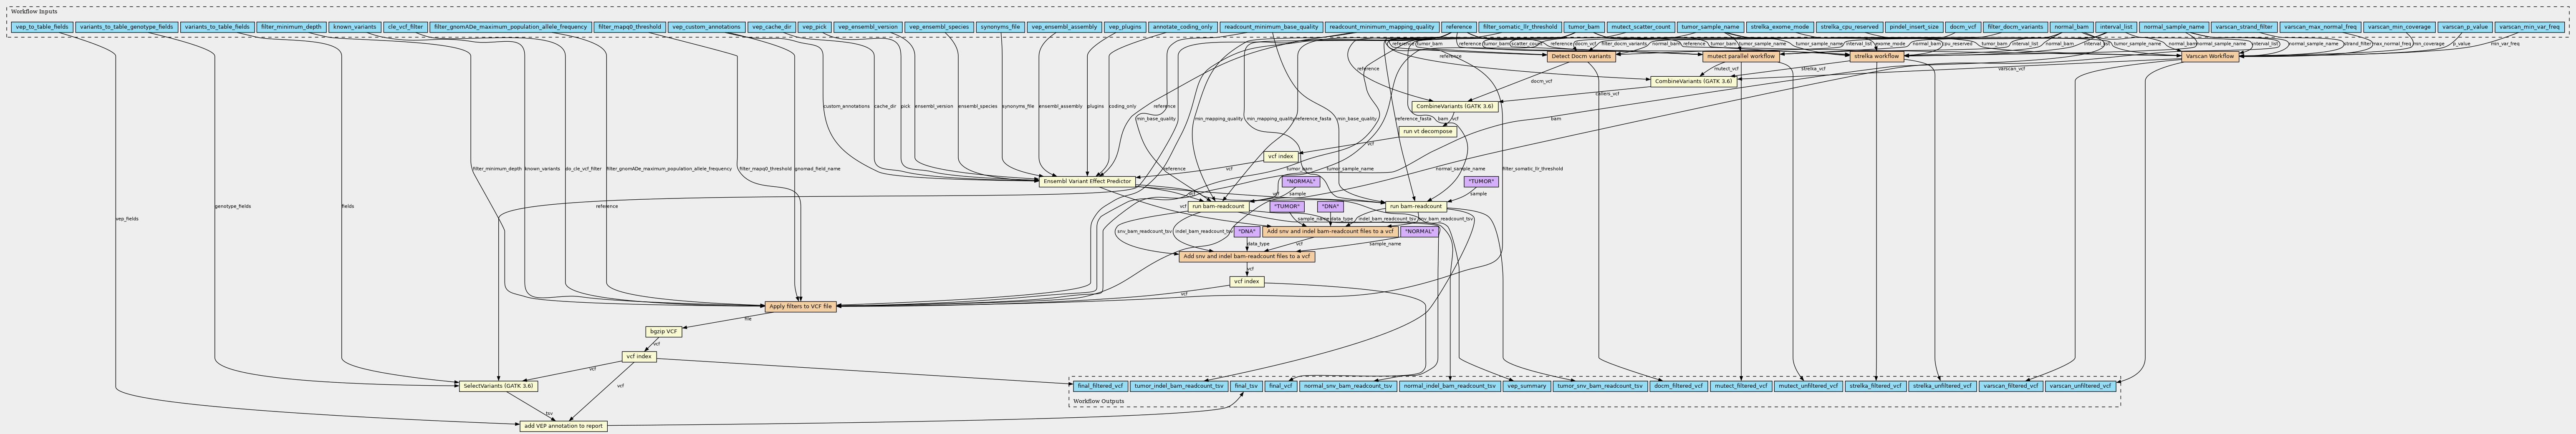The image size is (2576, 434).
Task: Click the strelka_cpu_reserved input node
Action: pyautogui.click(x=1850, y=27)
